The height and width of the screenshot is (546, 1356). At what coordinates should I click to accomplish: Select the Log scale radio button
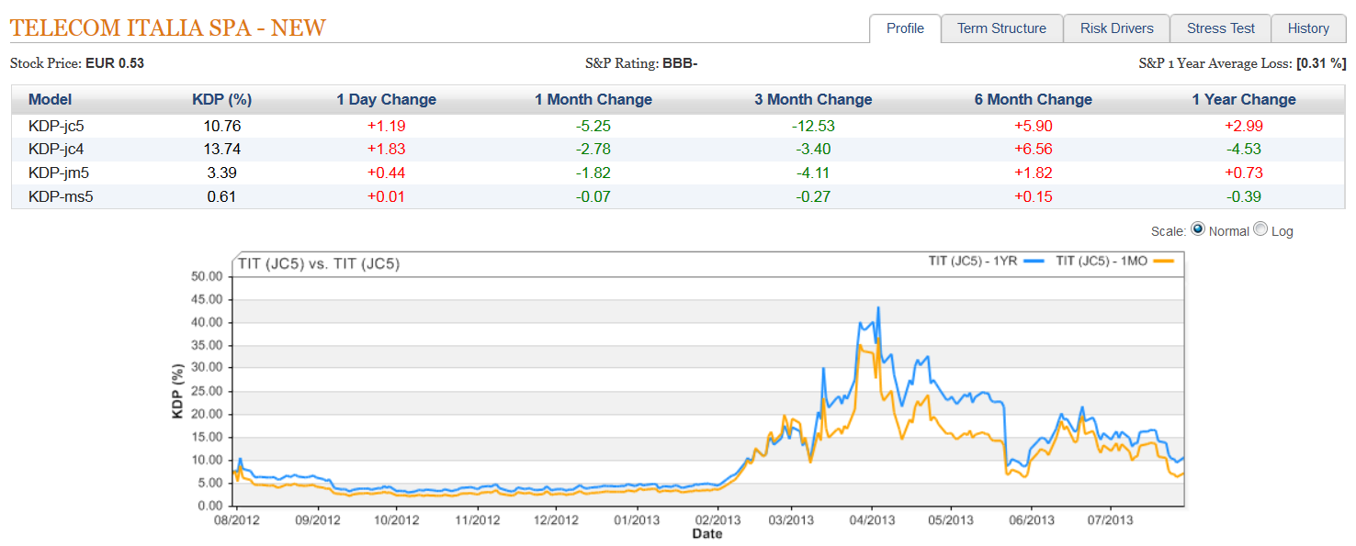click(1260, 229)
